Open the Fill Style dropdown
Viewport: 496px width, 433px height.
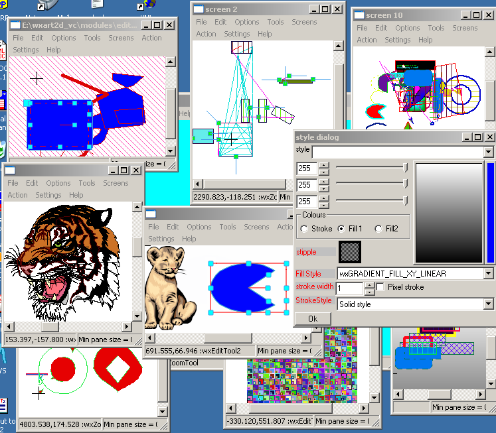click(488, 273)
